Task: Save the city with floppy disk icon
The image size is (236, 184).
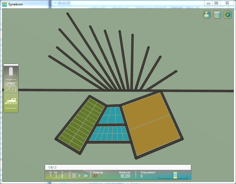Action: [x=207, y=15]
